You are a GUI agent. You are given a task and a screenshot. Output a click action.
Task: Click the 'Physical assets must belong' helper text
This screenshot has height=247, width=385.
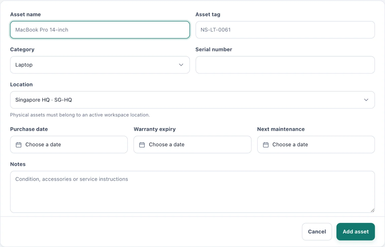80,115
